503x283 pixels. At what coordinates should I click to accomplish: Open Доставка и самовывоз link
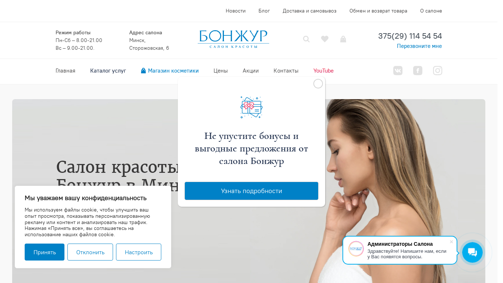pyautogui.click(x=310, y=11)
